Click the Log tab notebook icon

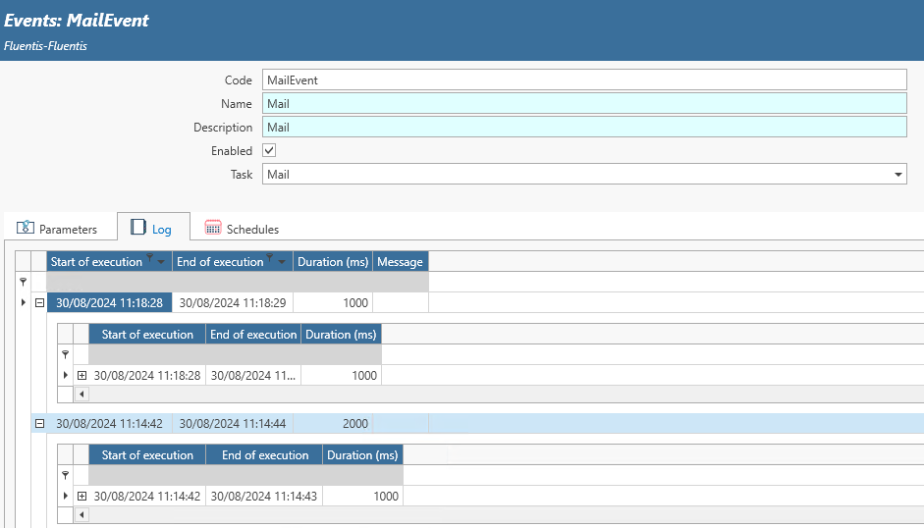138,228
